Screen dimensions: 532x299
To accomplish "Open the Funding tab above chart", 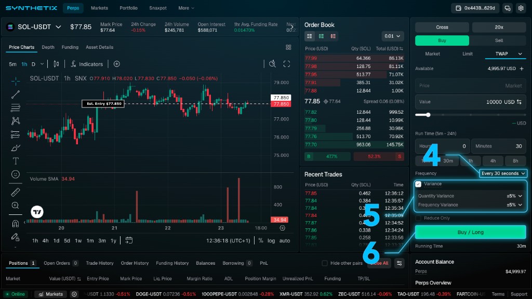I will coord(70,47).
